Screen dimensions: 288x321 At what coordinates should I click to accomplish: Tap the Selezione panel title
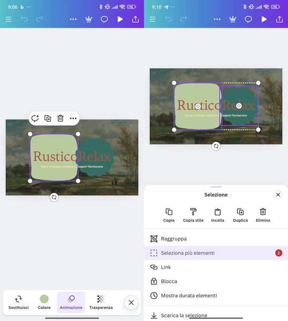(x=216, y=195)
